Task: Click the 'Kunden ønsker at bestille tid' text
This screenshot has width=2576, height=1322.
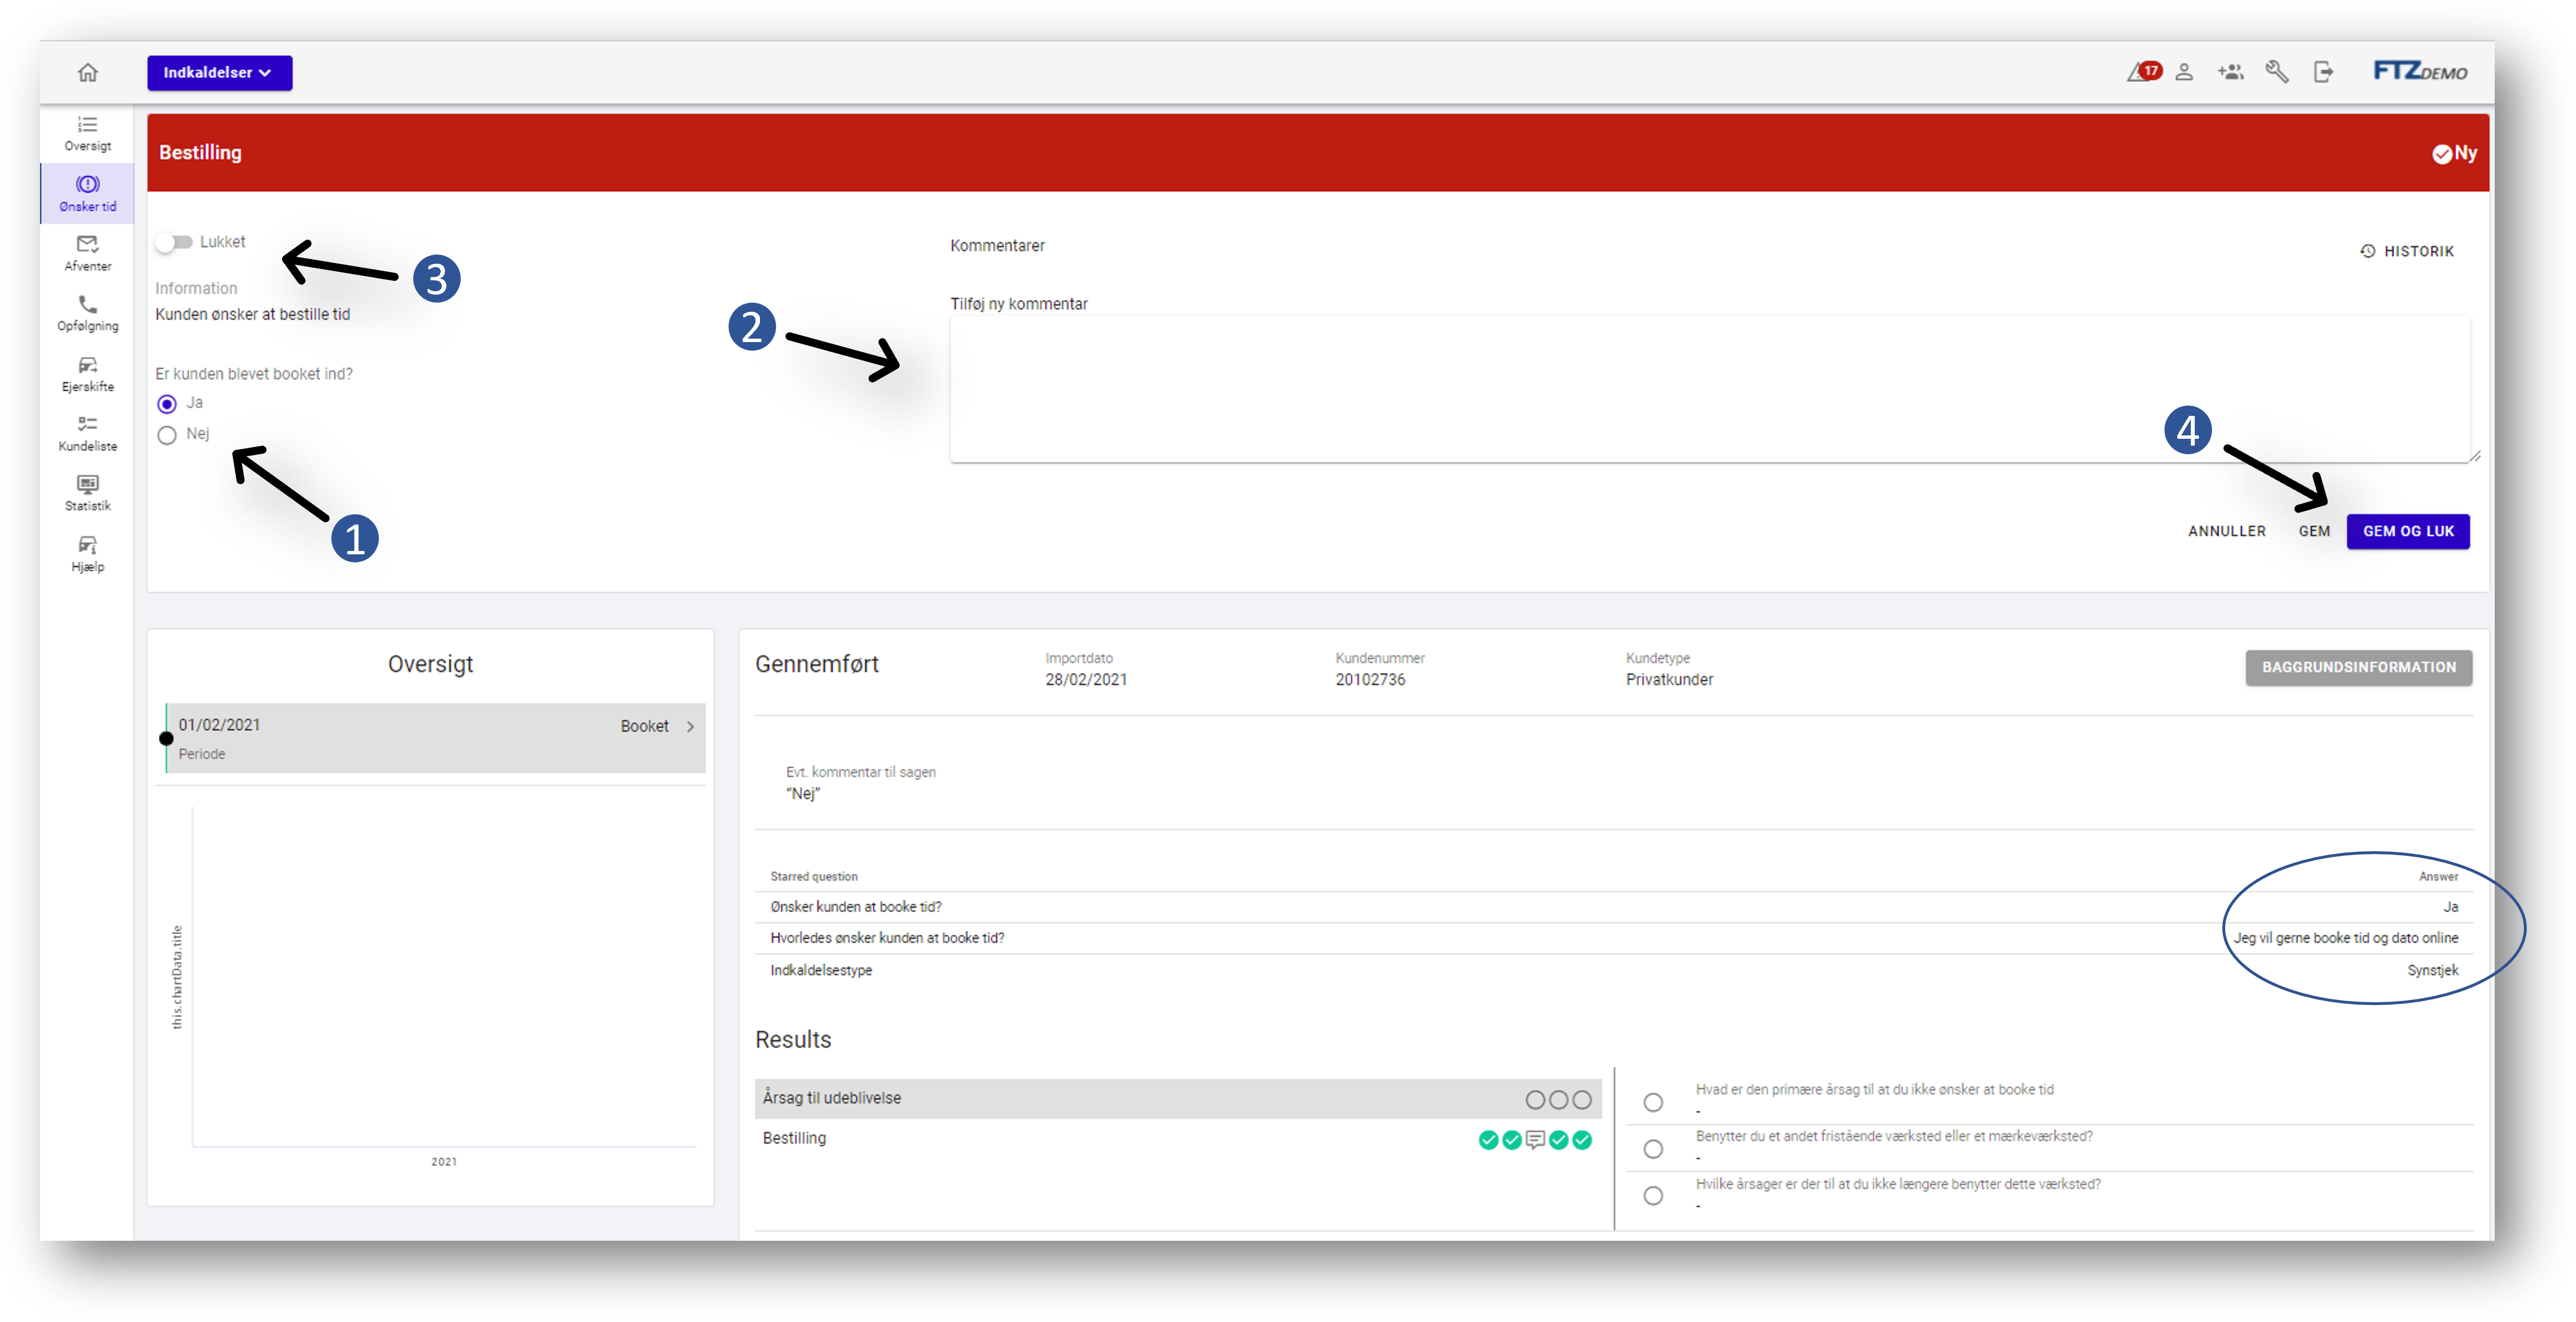Action: pyautogui.click(x=252, y=313)
